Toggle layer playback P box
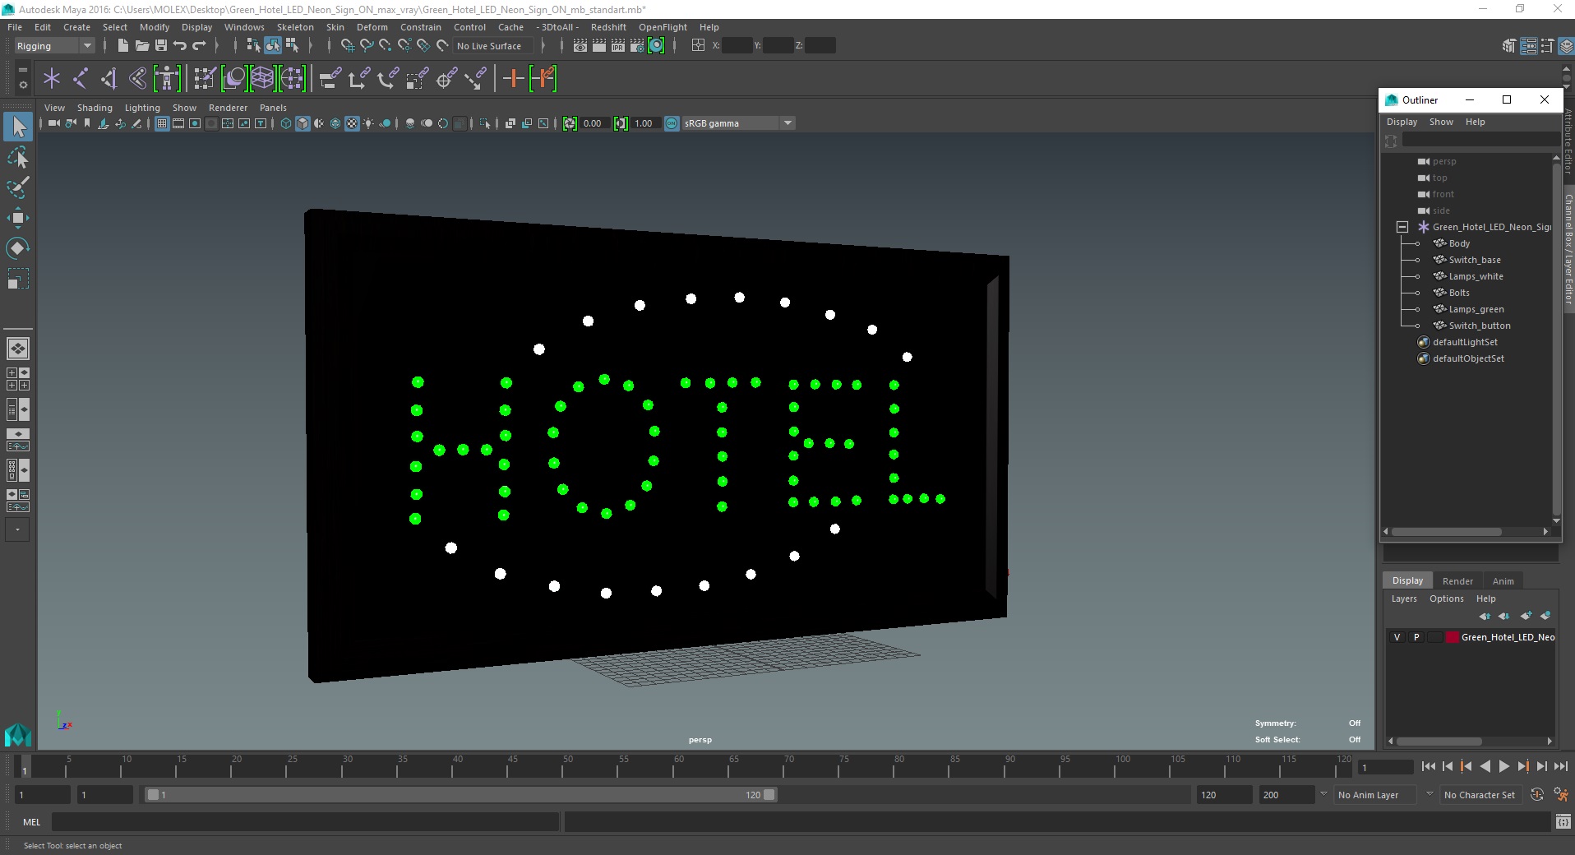The image size is (1575, 855). pyautogui.click(x=1416, y=637)
